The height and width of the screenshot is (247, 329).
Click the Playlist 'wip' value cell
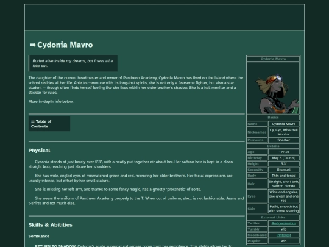tap(284, 241)
